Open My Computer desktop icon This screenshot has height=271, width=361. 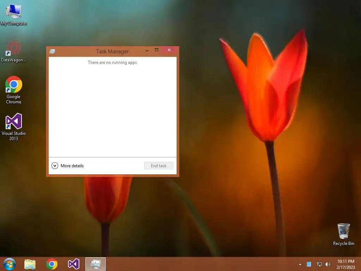(x=14, y=14)
